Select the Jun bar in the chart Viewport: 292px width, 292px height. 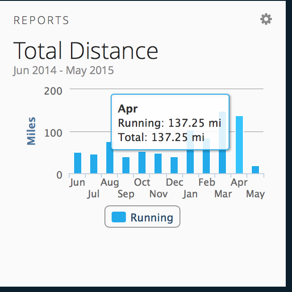[78, 163]
